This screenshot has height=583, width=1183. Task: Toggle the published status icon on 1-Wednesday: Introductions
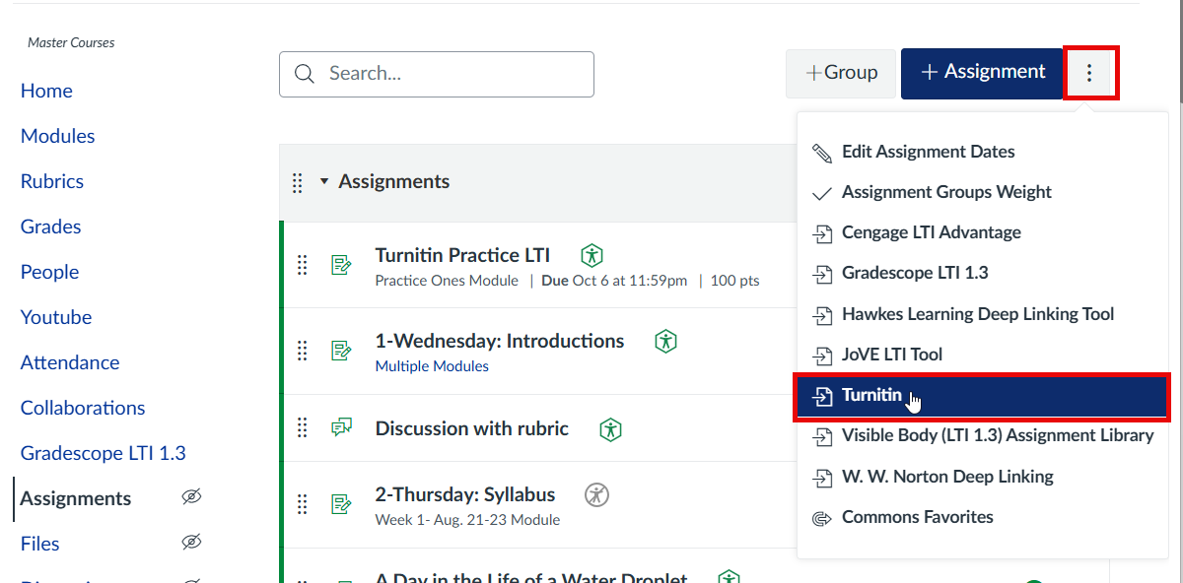tap(665, 340)
